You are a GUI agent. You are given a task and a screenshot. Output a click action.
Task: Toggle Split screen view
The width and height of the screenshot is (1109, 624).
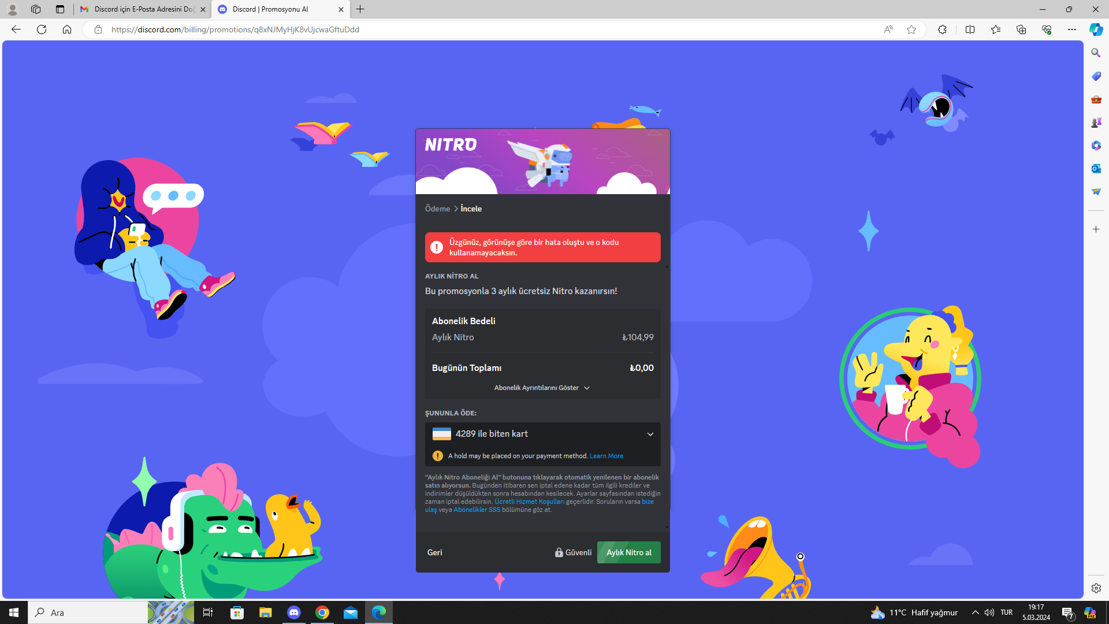coord(970,29)
